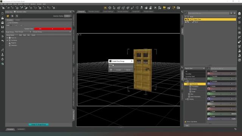Select first Axis radio option
The width and height of the screenshot is (242, 136).
pos(11,25)
